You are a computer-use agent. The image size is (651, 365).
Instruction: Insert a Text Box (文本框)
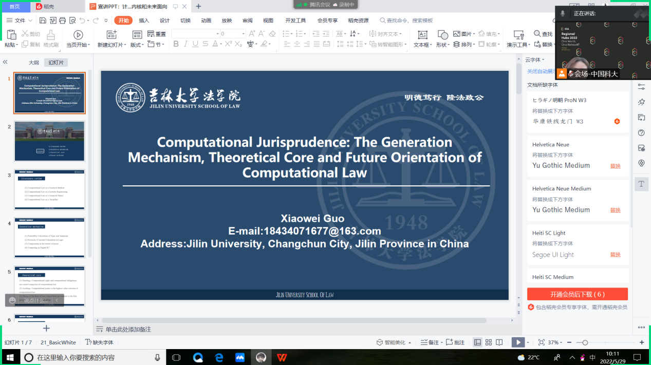pyautogui.click(x=422, y=39)
